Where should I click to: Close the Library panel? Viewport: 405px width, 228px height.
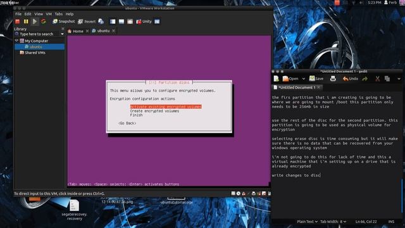(x=63, y=28)
